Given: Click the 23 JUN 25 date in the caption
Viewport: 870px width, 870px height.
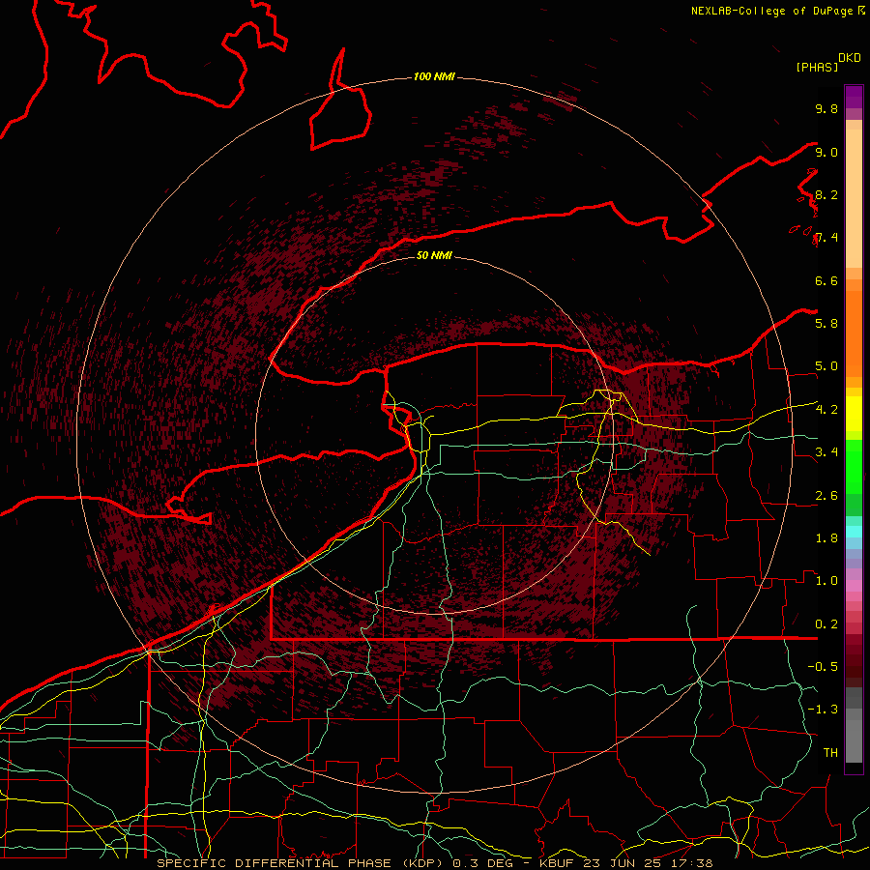Looking at the screenshot, I should tap(622, 863).
